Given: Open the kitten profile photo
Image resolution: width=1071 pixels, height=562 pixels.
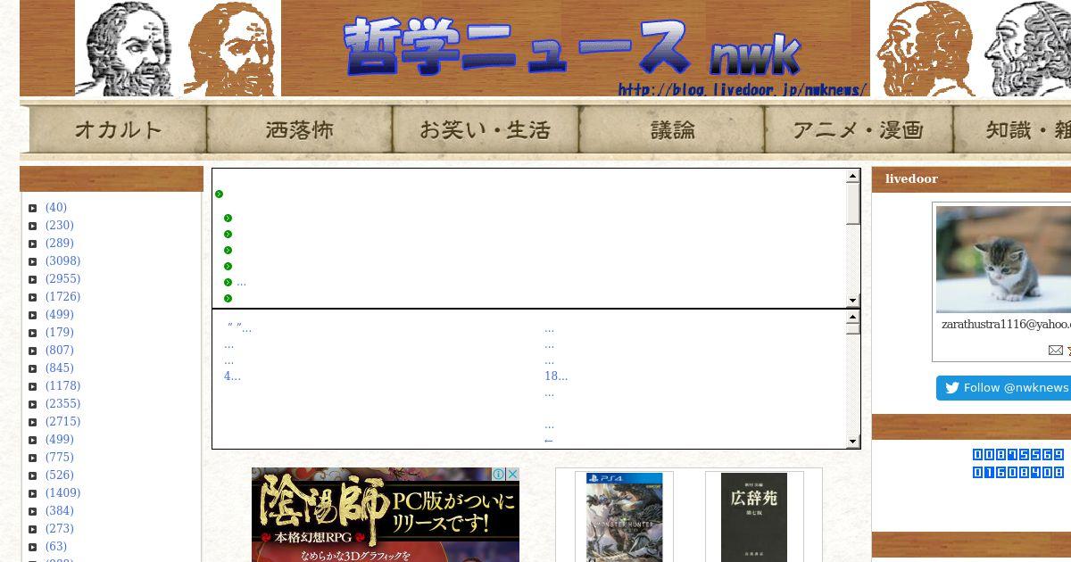Looking at the screenshot, I should (x=1003, y=260).
